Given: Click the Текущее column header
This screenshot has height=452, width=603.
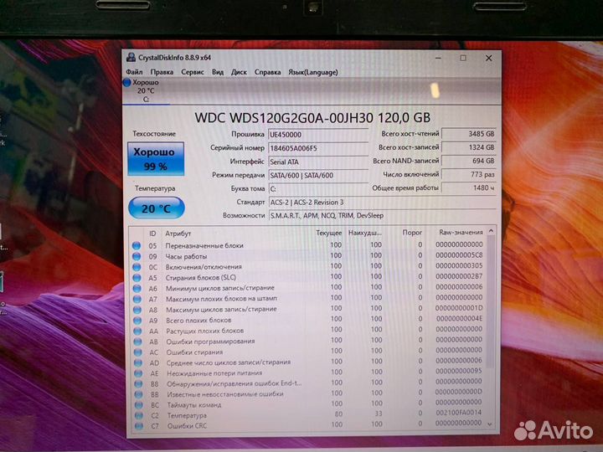Looking at the screenshot, I should 329,233.
